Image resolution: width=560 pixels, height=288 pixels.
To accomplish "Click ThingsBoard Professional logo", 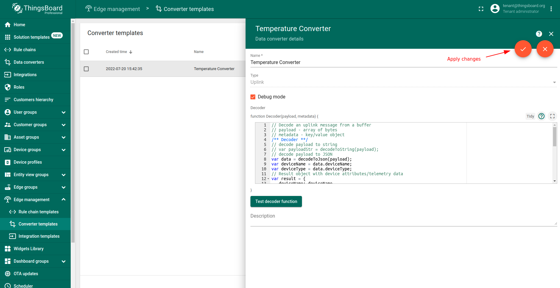I will (37, 9).
